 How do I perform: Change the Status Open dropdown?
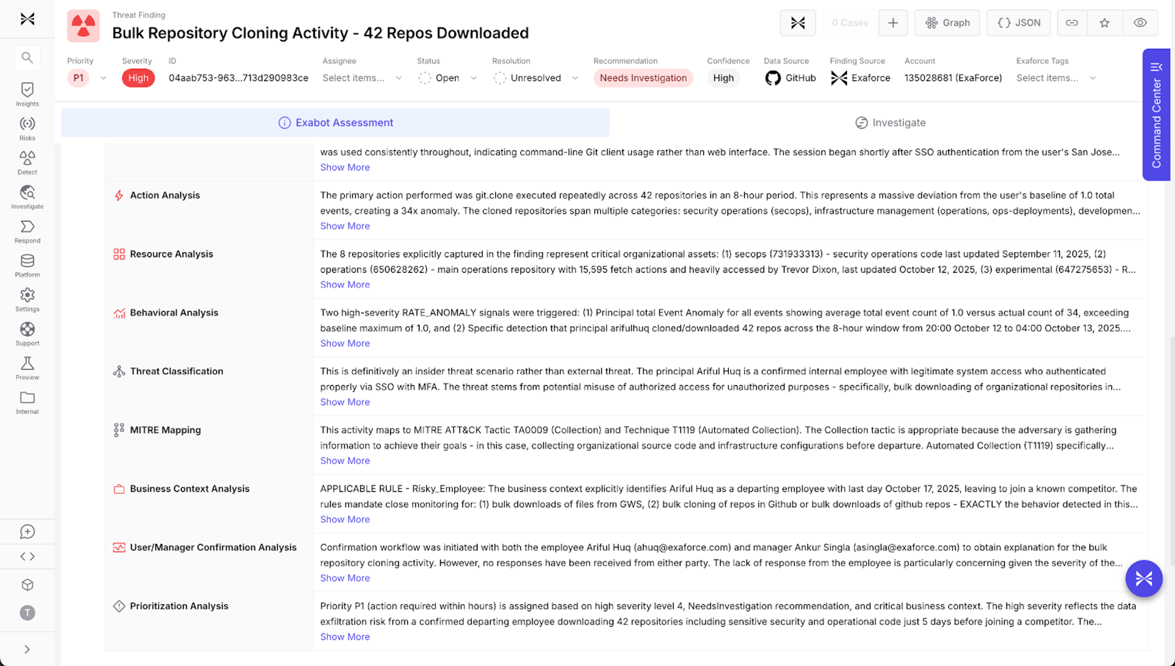447,78
